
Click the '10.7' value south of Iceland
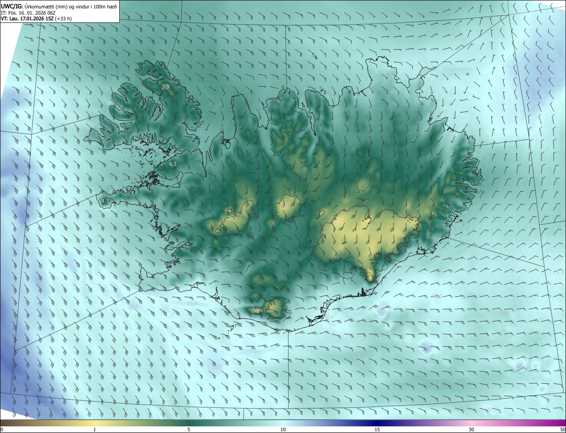pos(217,367)
